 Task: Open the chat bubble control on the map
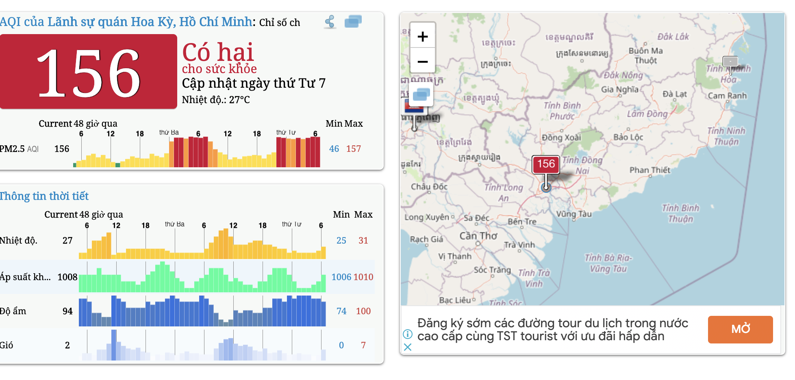coord(421,95)
